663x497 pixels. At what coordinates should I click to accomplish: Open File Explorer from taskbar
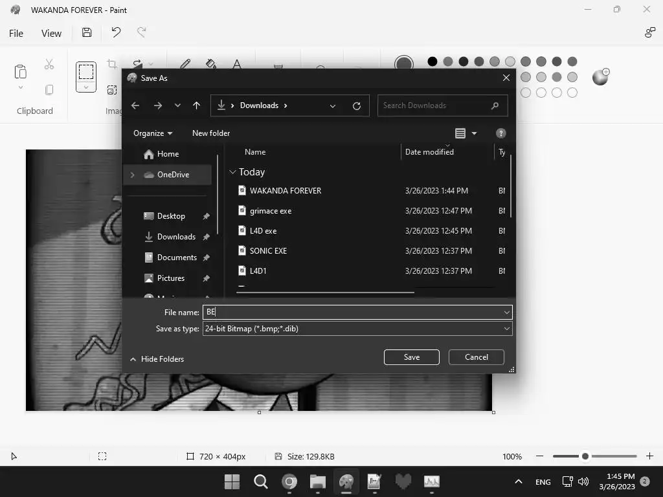coord(317,481)
